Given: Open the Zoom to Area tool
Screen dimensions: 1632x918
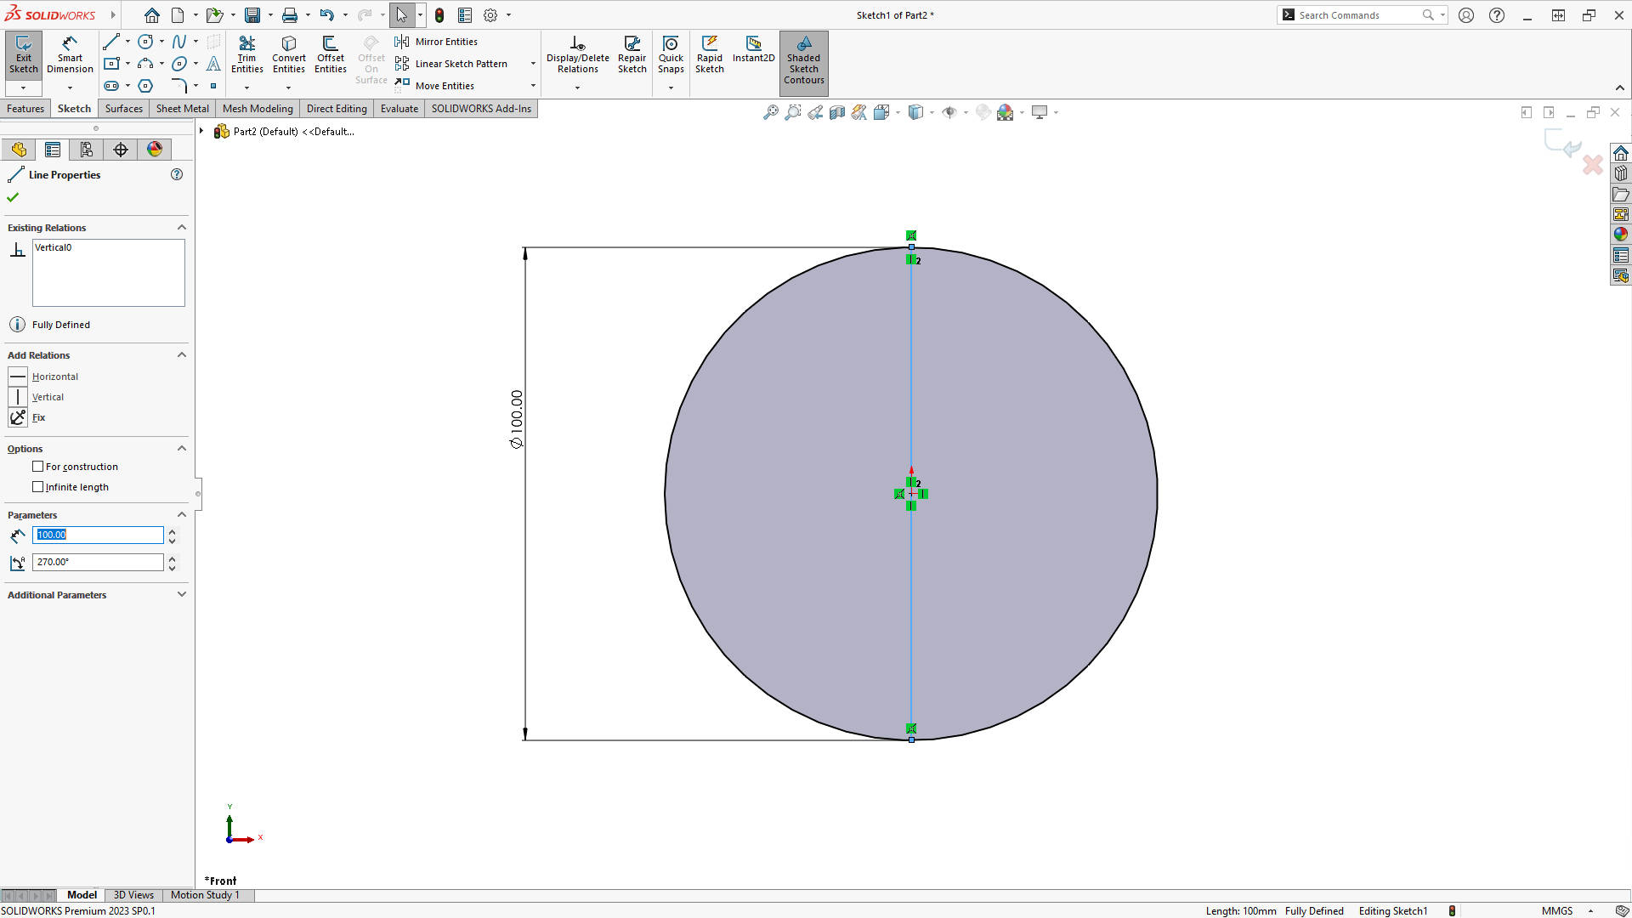Looking at the screenshot, I should (793, 111).
